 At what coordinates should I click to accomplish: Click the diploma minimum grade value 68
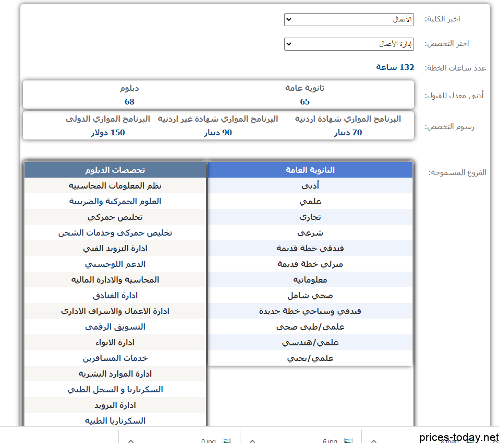click(129, 102)
